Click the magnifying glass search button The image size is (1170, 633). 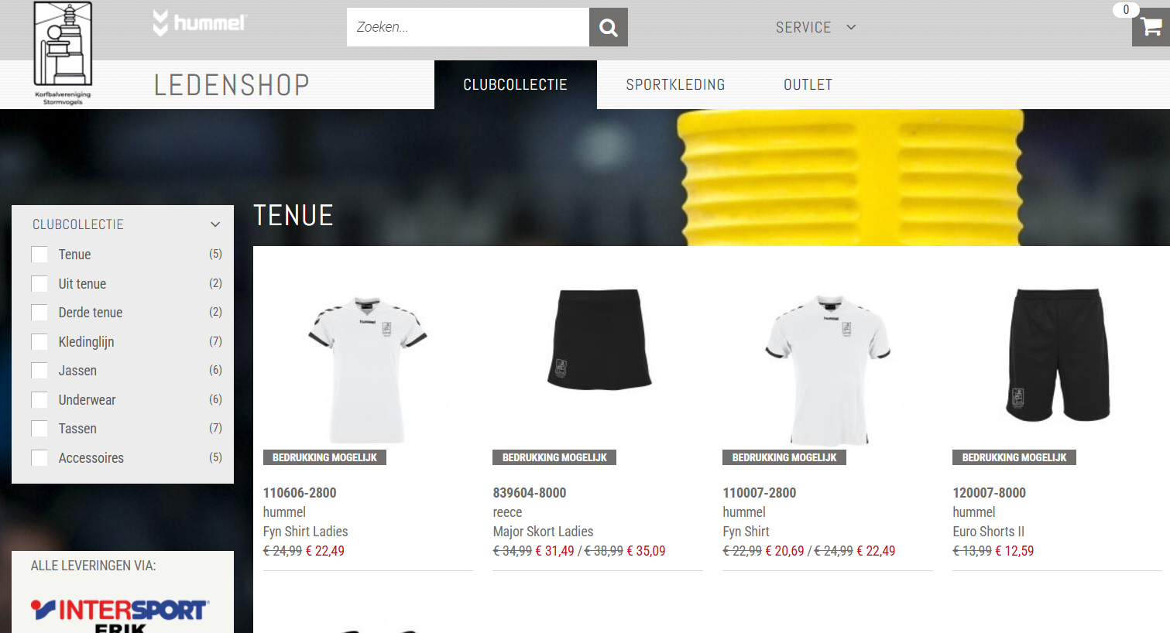pos(609,27)
